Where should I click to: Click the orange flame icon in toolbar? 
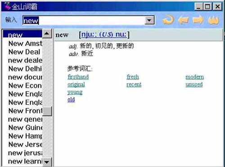pos(214,20)
